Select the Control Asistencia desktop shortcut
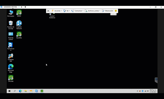The width and height of the screenshot is (164, 99). point(52,16)
